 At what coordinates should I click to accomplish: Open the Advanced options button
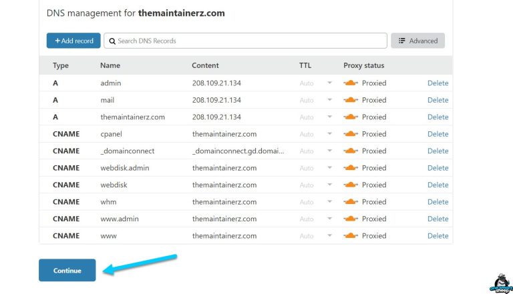pos(417,41)
